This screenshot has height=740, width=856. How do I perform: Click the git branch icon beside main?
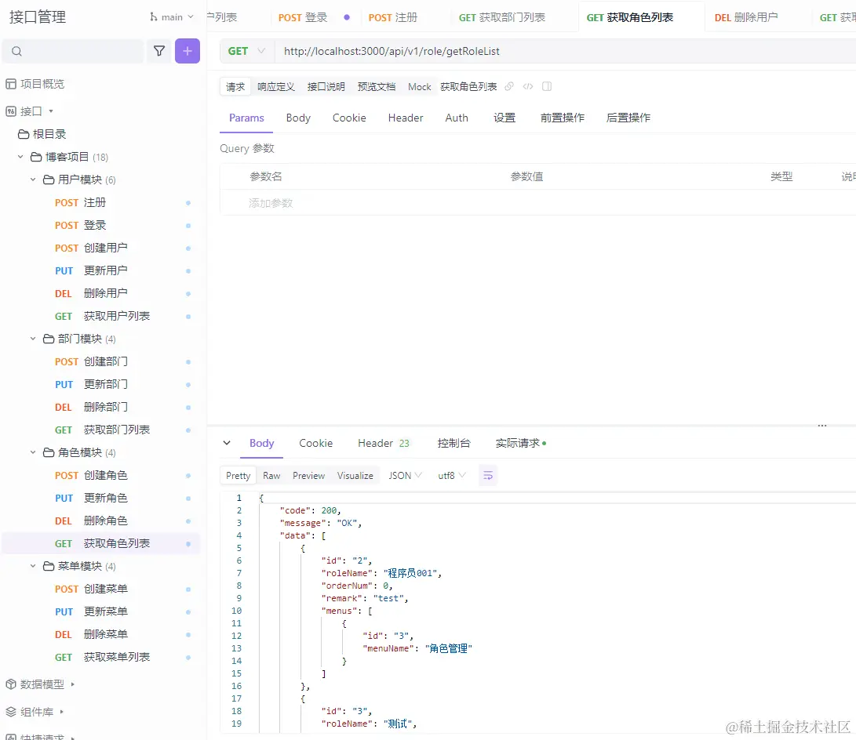154,17
